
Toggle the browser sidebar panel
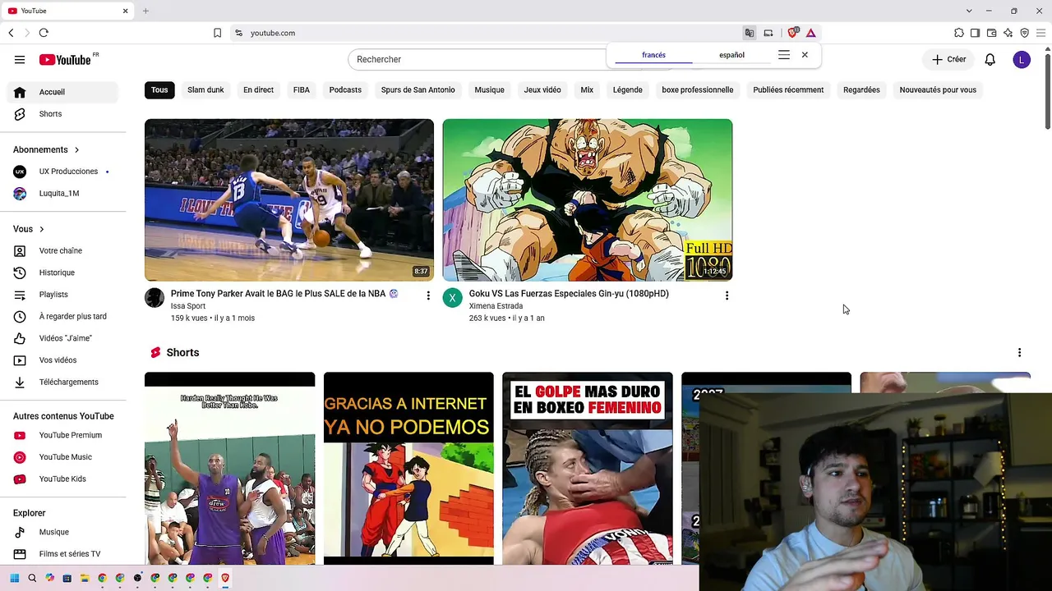976,33
